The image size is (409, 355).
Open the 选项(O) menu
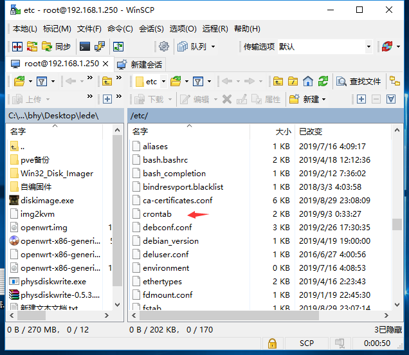pos(183,29)
